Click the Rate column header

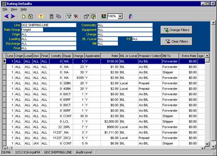point(110,56)
